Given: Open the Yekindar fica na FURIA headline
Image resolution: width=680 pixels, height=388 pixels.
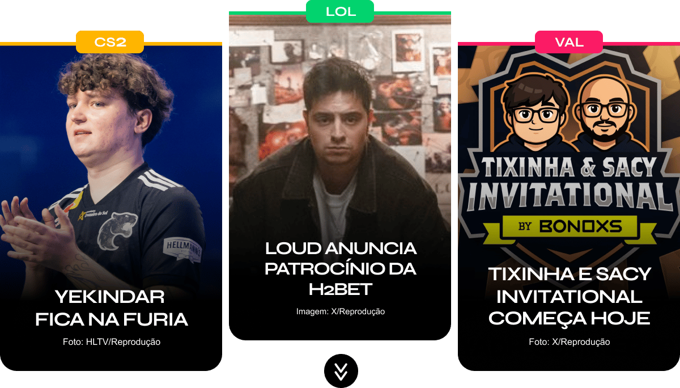Looking at the screenshot, I should click(x=111, y=307).
